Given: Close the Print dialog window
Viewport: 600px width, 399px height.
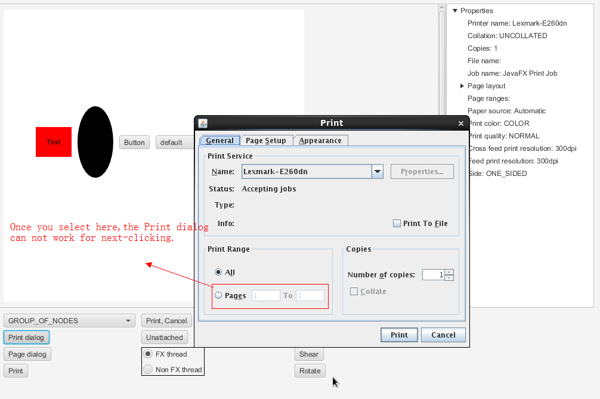Looking at the screenshot, I should click(x=460, y=123).
